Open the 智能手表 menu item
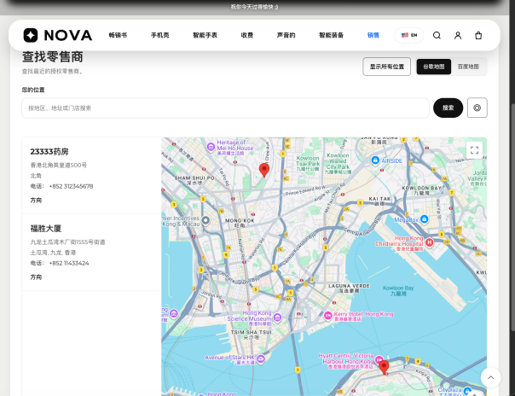 point(205,35)
